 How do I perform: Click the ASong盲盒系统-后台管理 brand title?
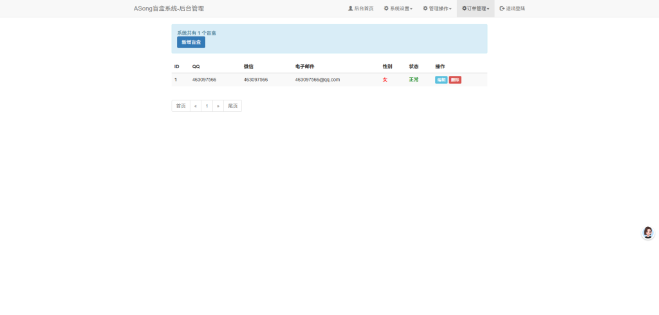169,8
